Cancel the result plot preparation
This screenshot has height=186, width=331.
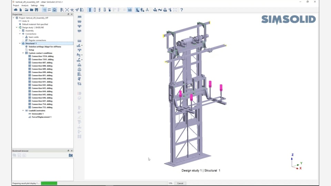point(180,183)
